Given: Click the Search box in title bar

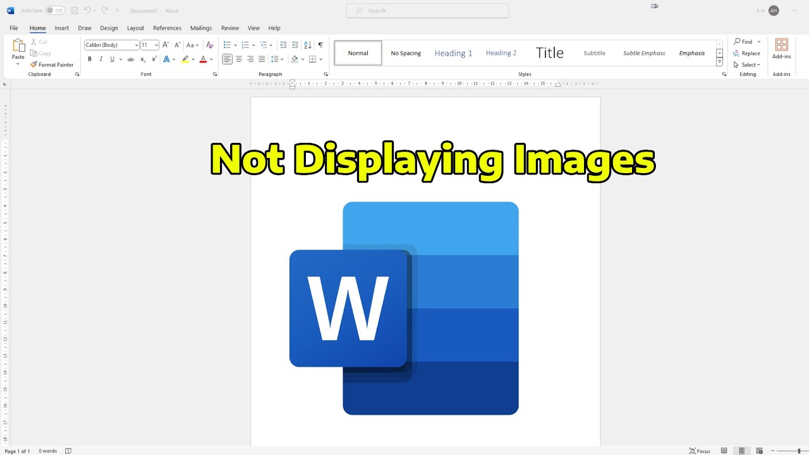Looking at the screenshot, I should click(427, 11).
